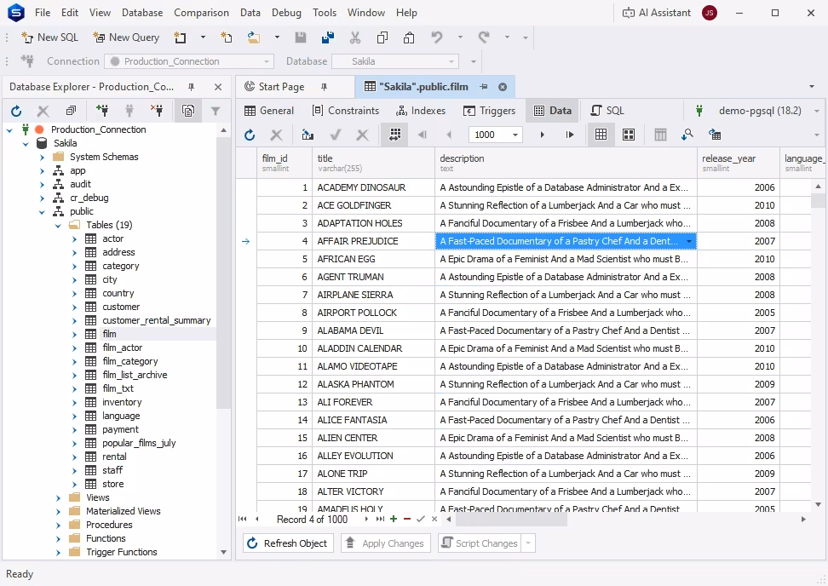Expand the System Schemas folder
The image size is (828, 586).
[x=42, y=157]
